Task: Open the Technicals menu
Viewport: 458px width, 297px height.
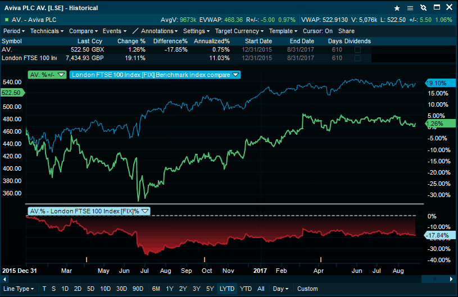Action: point(47,31)
